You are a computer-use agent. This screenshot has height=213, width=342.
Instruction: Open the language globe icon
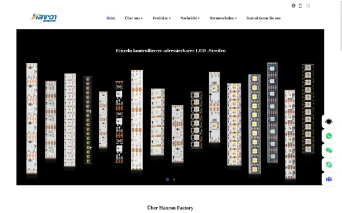tap(294, 6)
